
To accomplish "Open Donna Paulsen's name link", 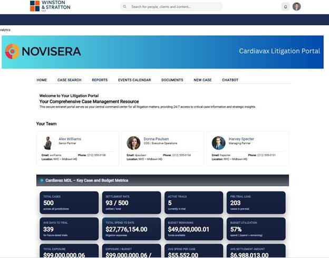I will [x=156, y=139].
